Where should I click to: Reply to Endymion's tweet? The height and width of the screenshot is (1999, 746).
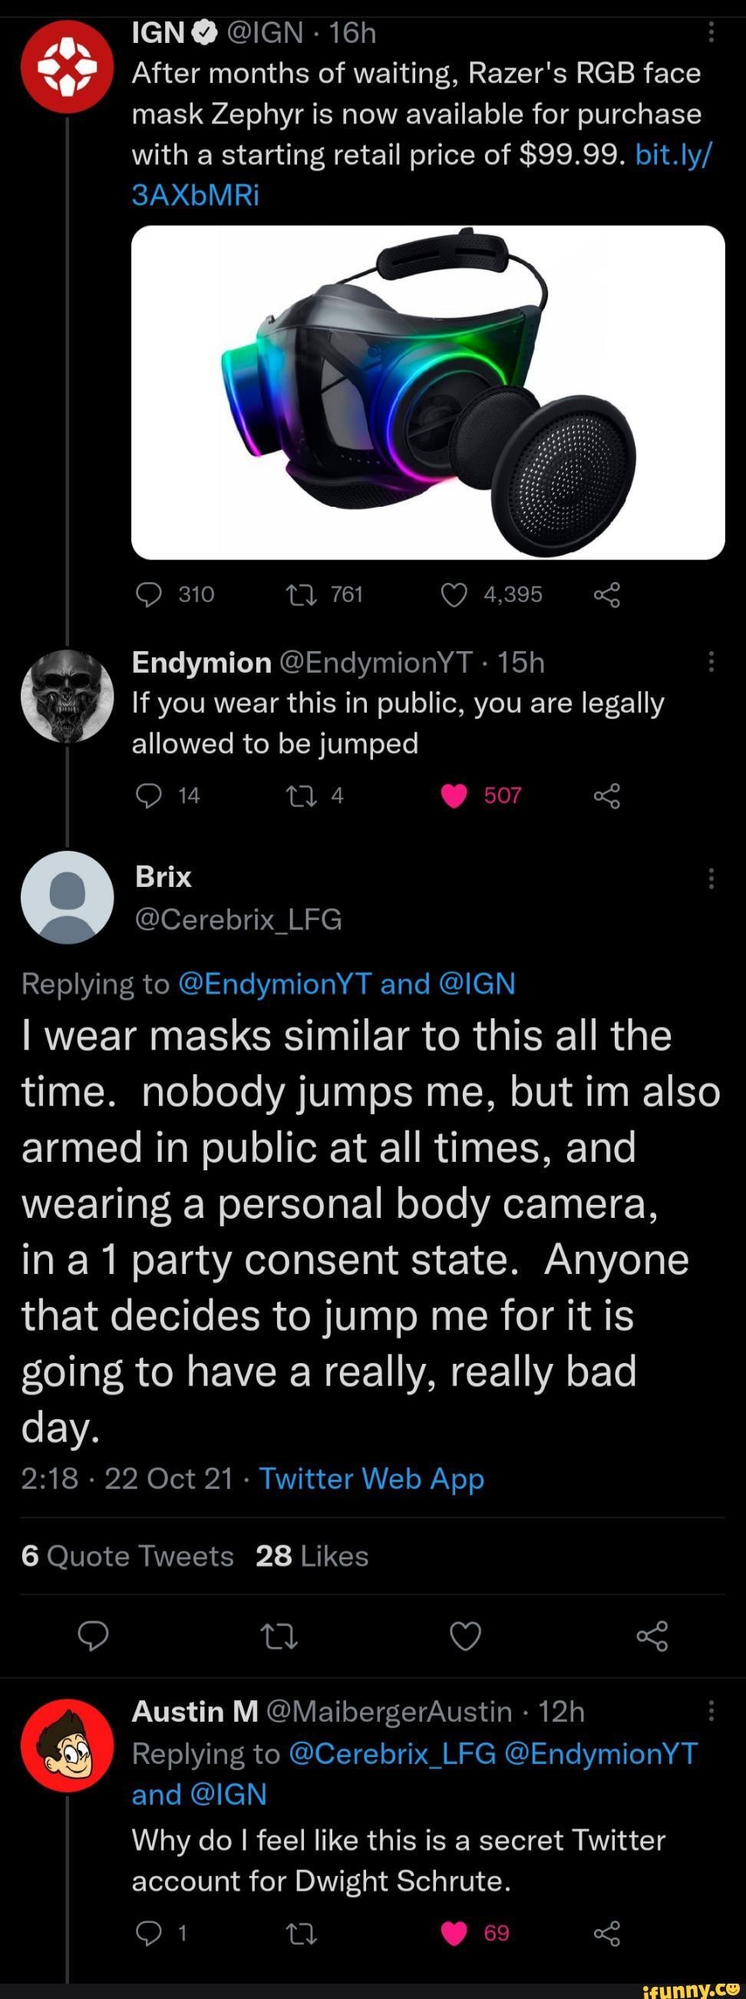click(x=148, y=796)
